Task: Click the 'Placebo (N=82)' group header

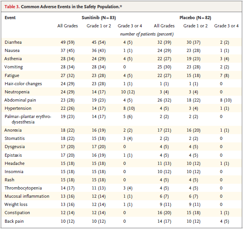Action: [195, 18]
